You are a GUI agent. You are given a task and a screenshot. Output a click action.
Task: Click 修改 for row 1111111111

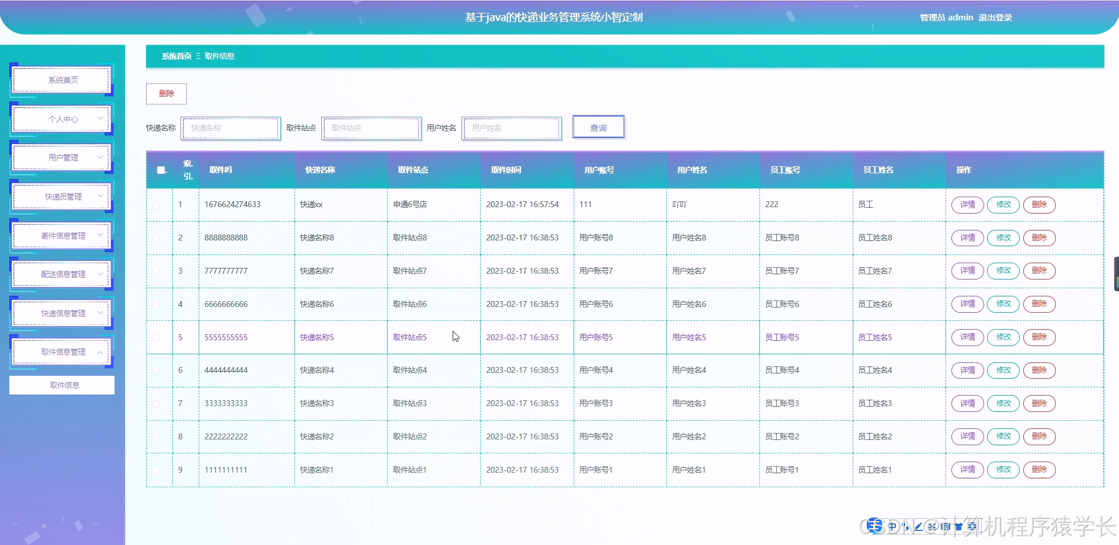[x=1003, y=470]
